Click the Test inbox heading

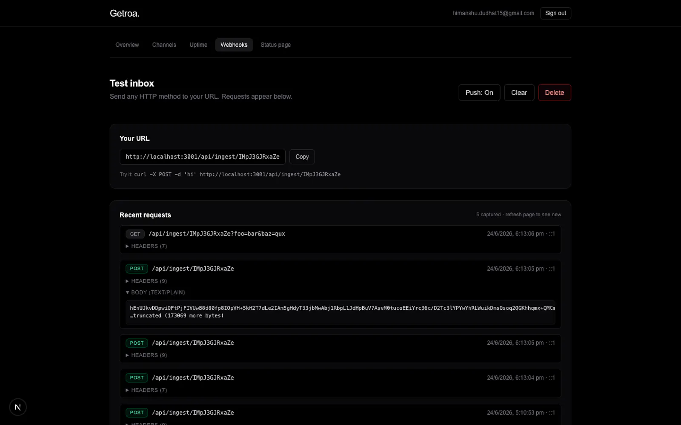tap(132, 83)
